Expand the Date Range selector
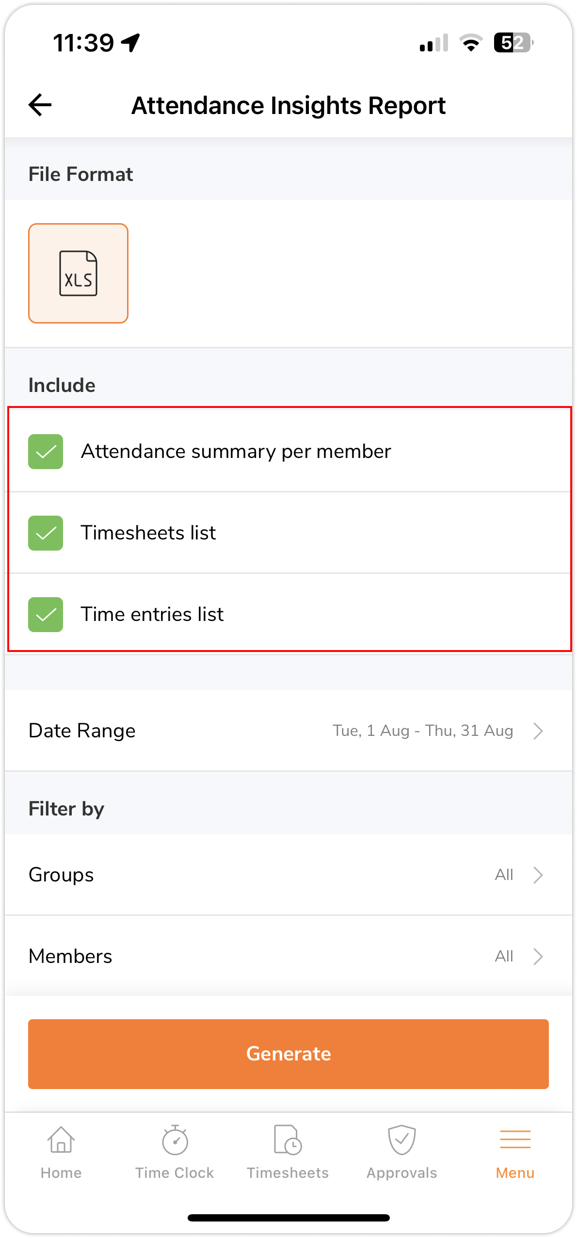 (x=288, y=730)
